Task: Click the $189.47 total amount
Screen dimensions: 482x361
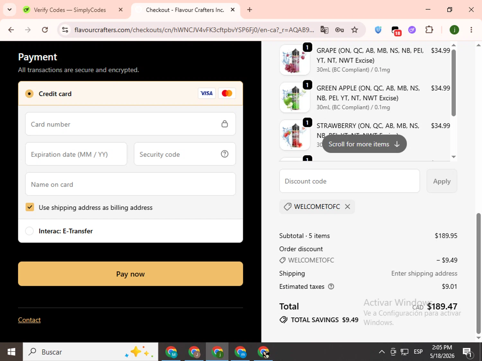Action: tap(442, 306)
